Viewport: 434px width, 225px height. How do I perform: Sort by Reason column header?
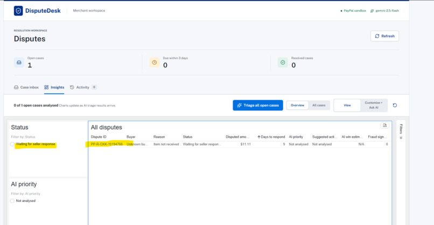tap(159, 137)
